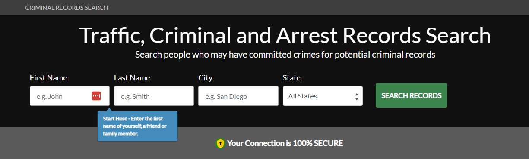Click the State dropdown arrows

356,96
